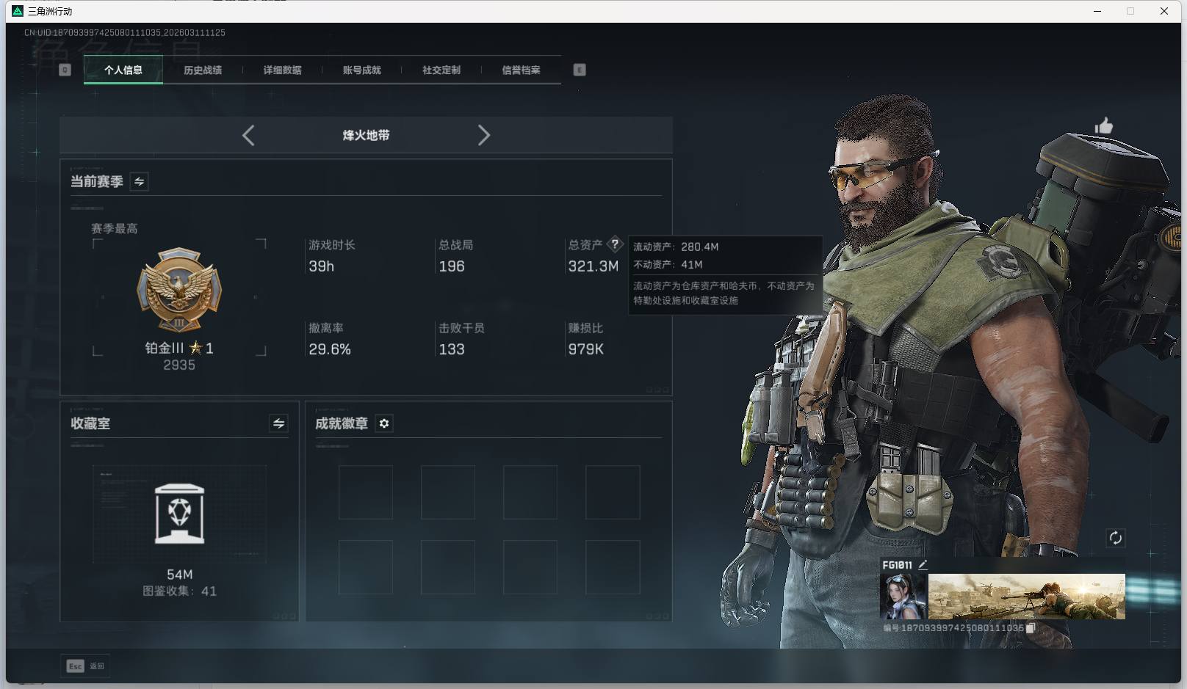Edit nickname FG1011 using the pencil icon
This screenshot has width=1187, height=689.
[923, 564]
